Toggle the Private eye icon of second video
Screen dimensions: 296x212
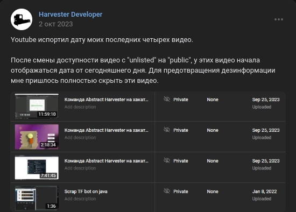[167, 130]
